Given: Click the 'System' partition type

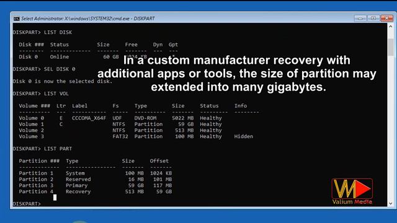Looking at the screenshot, I should [75, 173].
